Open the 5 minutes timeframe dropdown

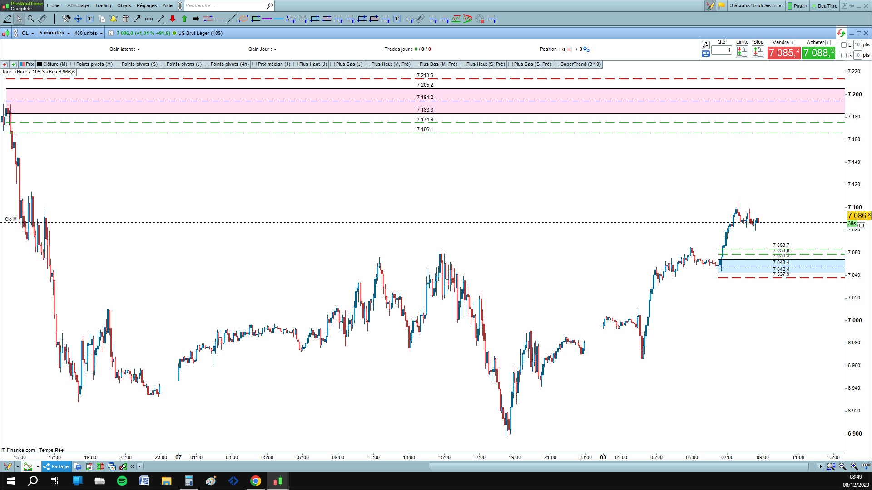click(54, 33)
